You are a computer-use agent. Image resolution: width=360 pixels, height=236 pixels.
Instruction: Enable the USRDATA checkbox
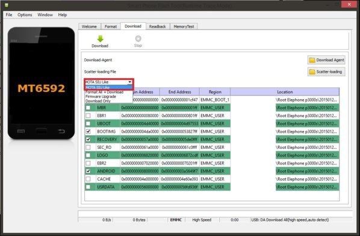coord(88,187)
